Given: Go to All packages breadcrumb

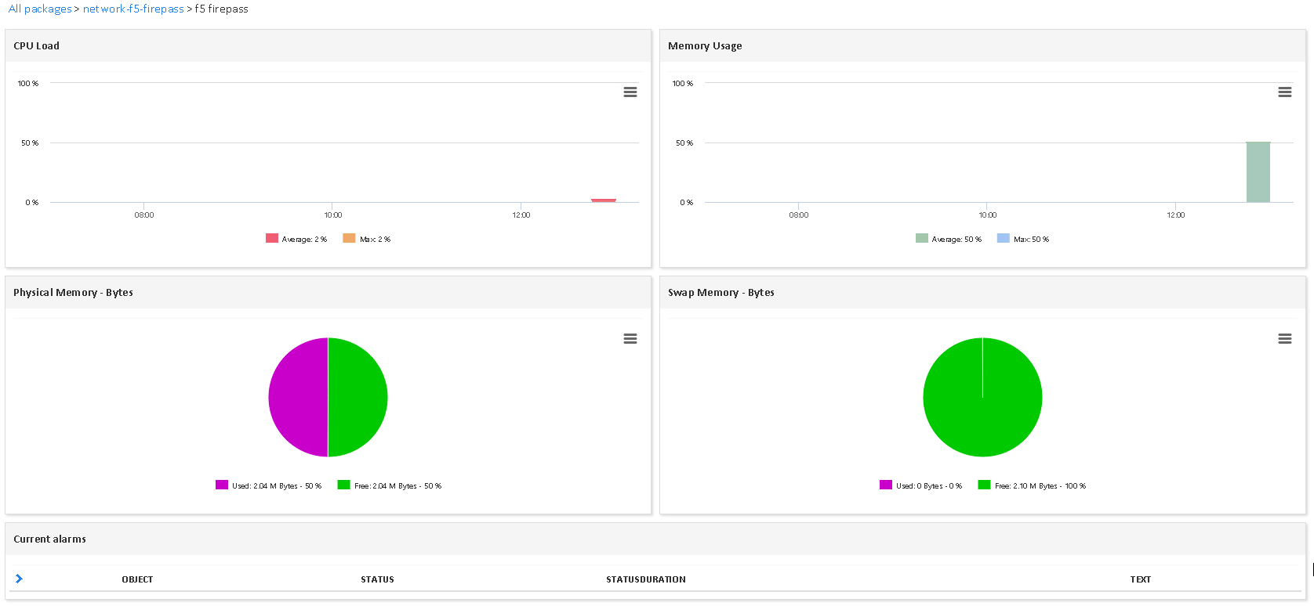Looking at the screenshot, I should [x=40, y=9].
